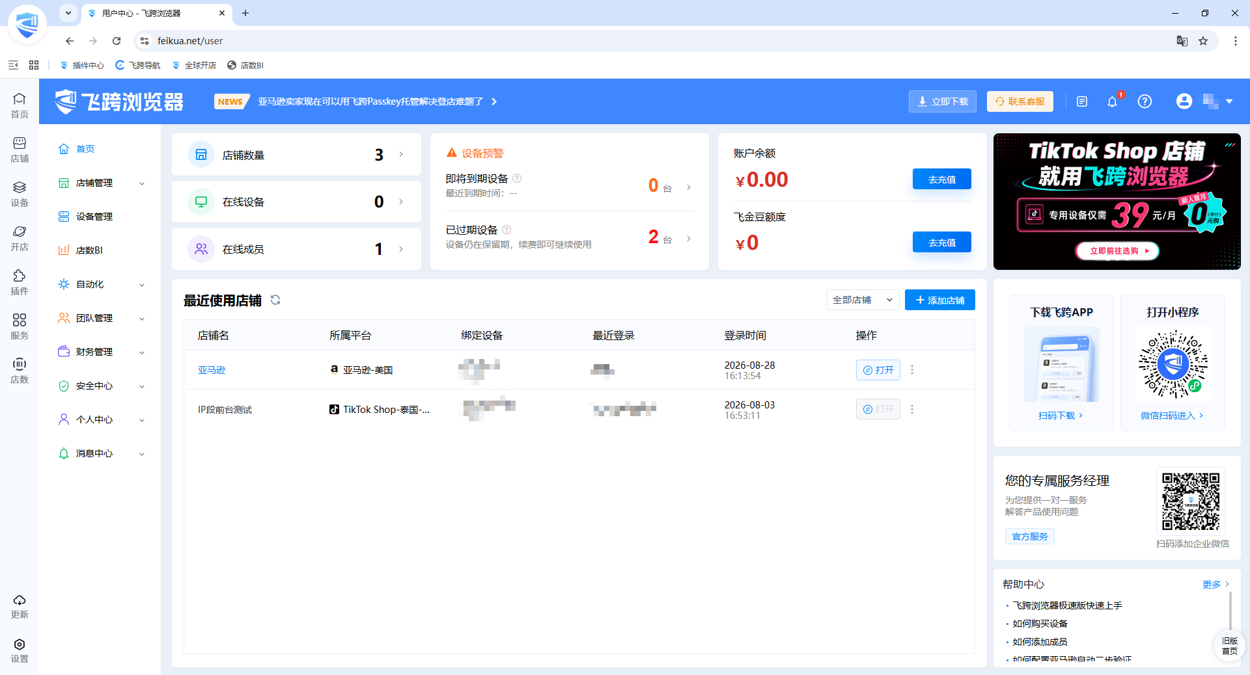Expand the 团队管理 sidebar menu
The height and width of the screenshot is (675, 1250).
(101, 318)
